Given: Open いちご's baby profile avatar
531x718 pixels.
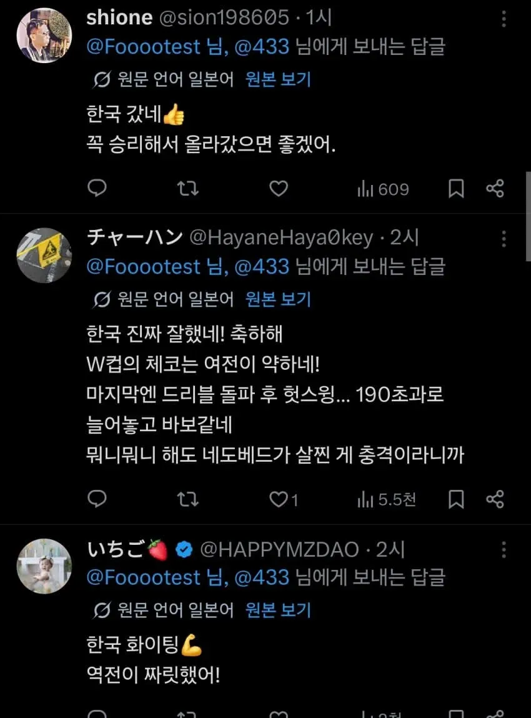Looking at the screenshot, I should pyautogui.click(x=44, y=566).
